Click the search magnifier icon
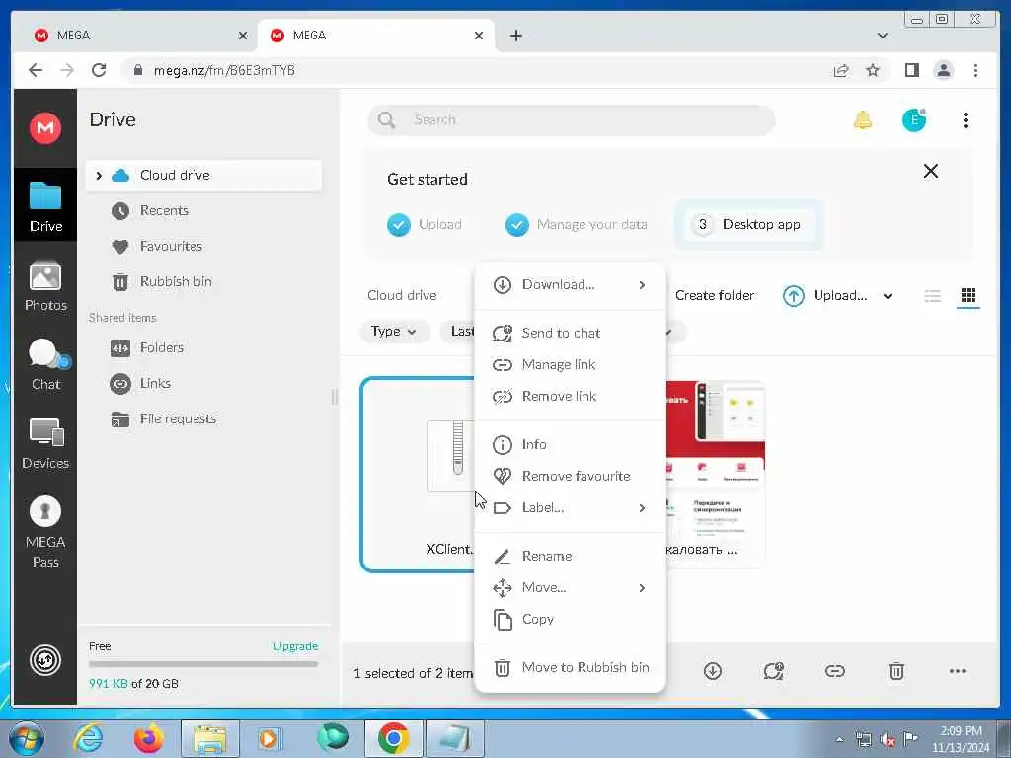 (386, 119)
